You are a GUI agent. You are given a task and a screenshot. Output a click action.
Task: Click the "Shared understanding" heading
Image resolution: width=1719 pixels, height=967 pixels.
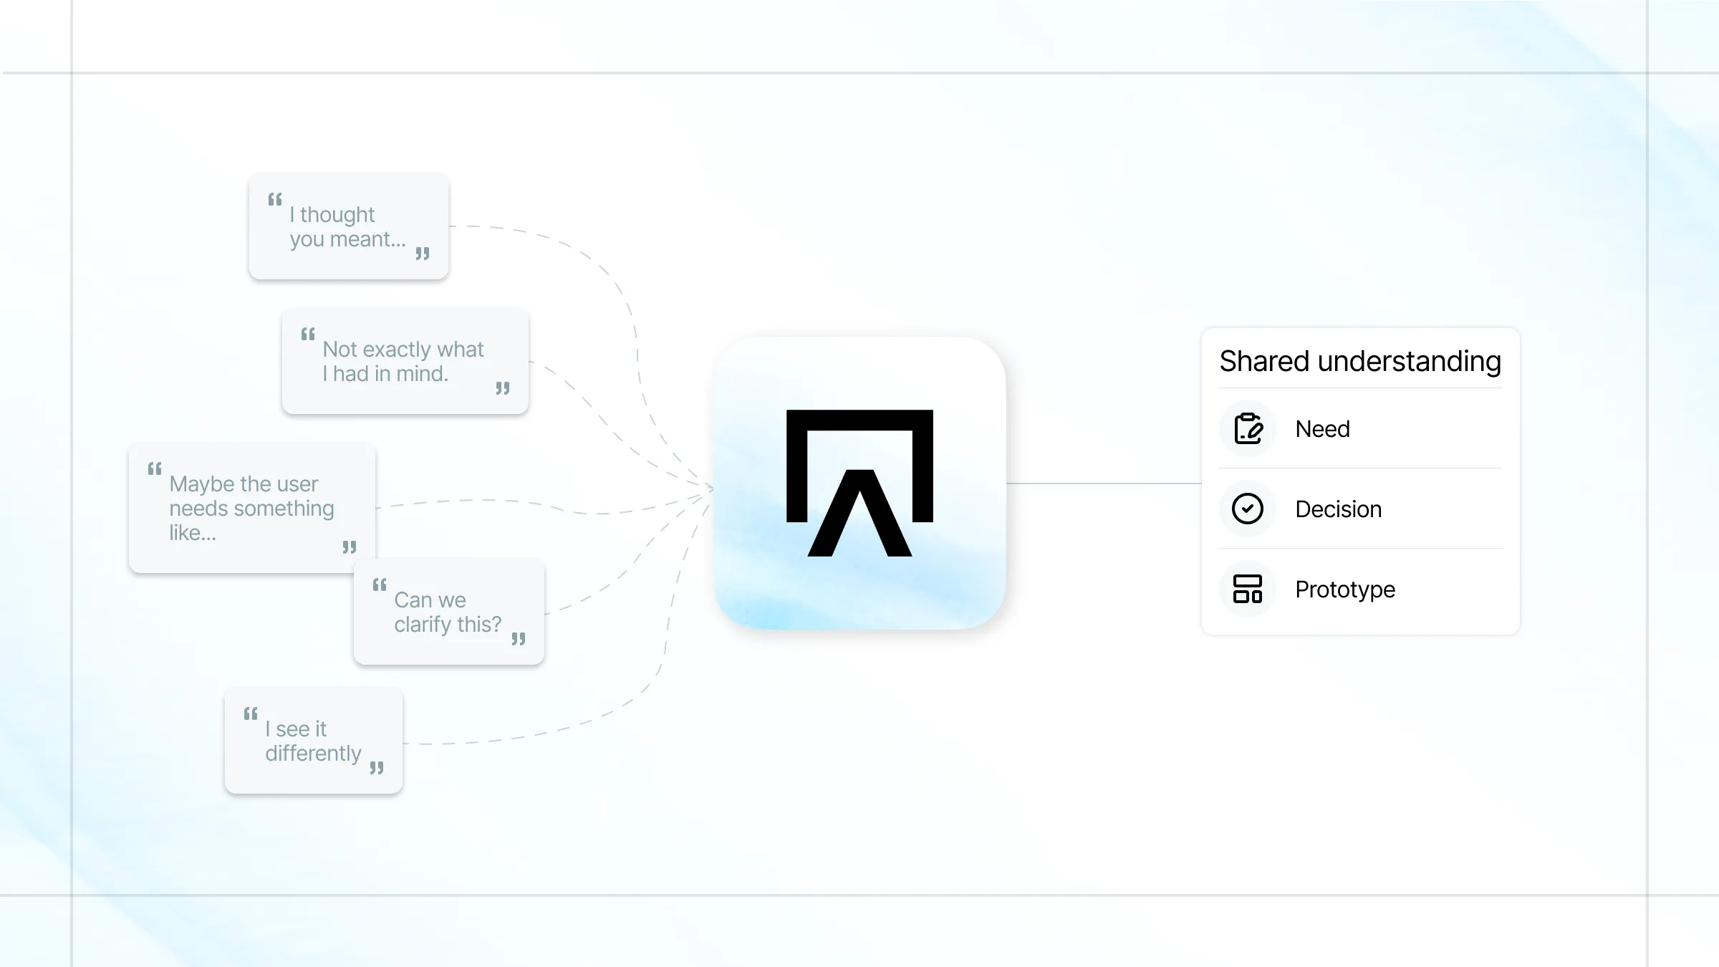click(1360, 361)
